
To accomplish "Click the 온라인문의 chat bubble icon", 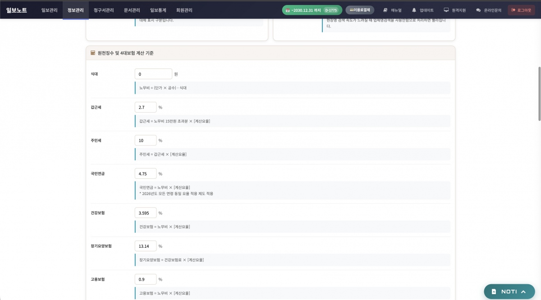I will 478,10.
